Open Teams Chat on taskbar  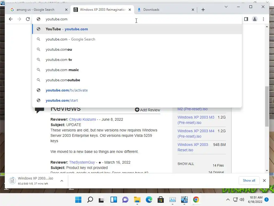[125, 200]
